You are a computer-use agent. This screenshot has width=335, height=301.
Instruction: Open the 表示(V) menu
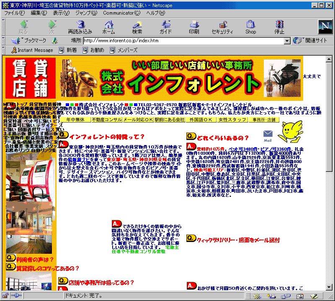61,13
